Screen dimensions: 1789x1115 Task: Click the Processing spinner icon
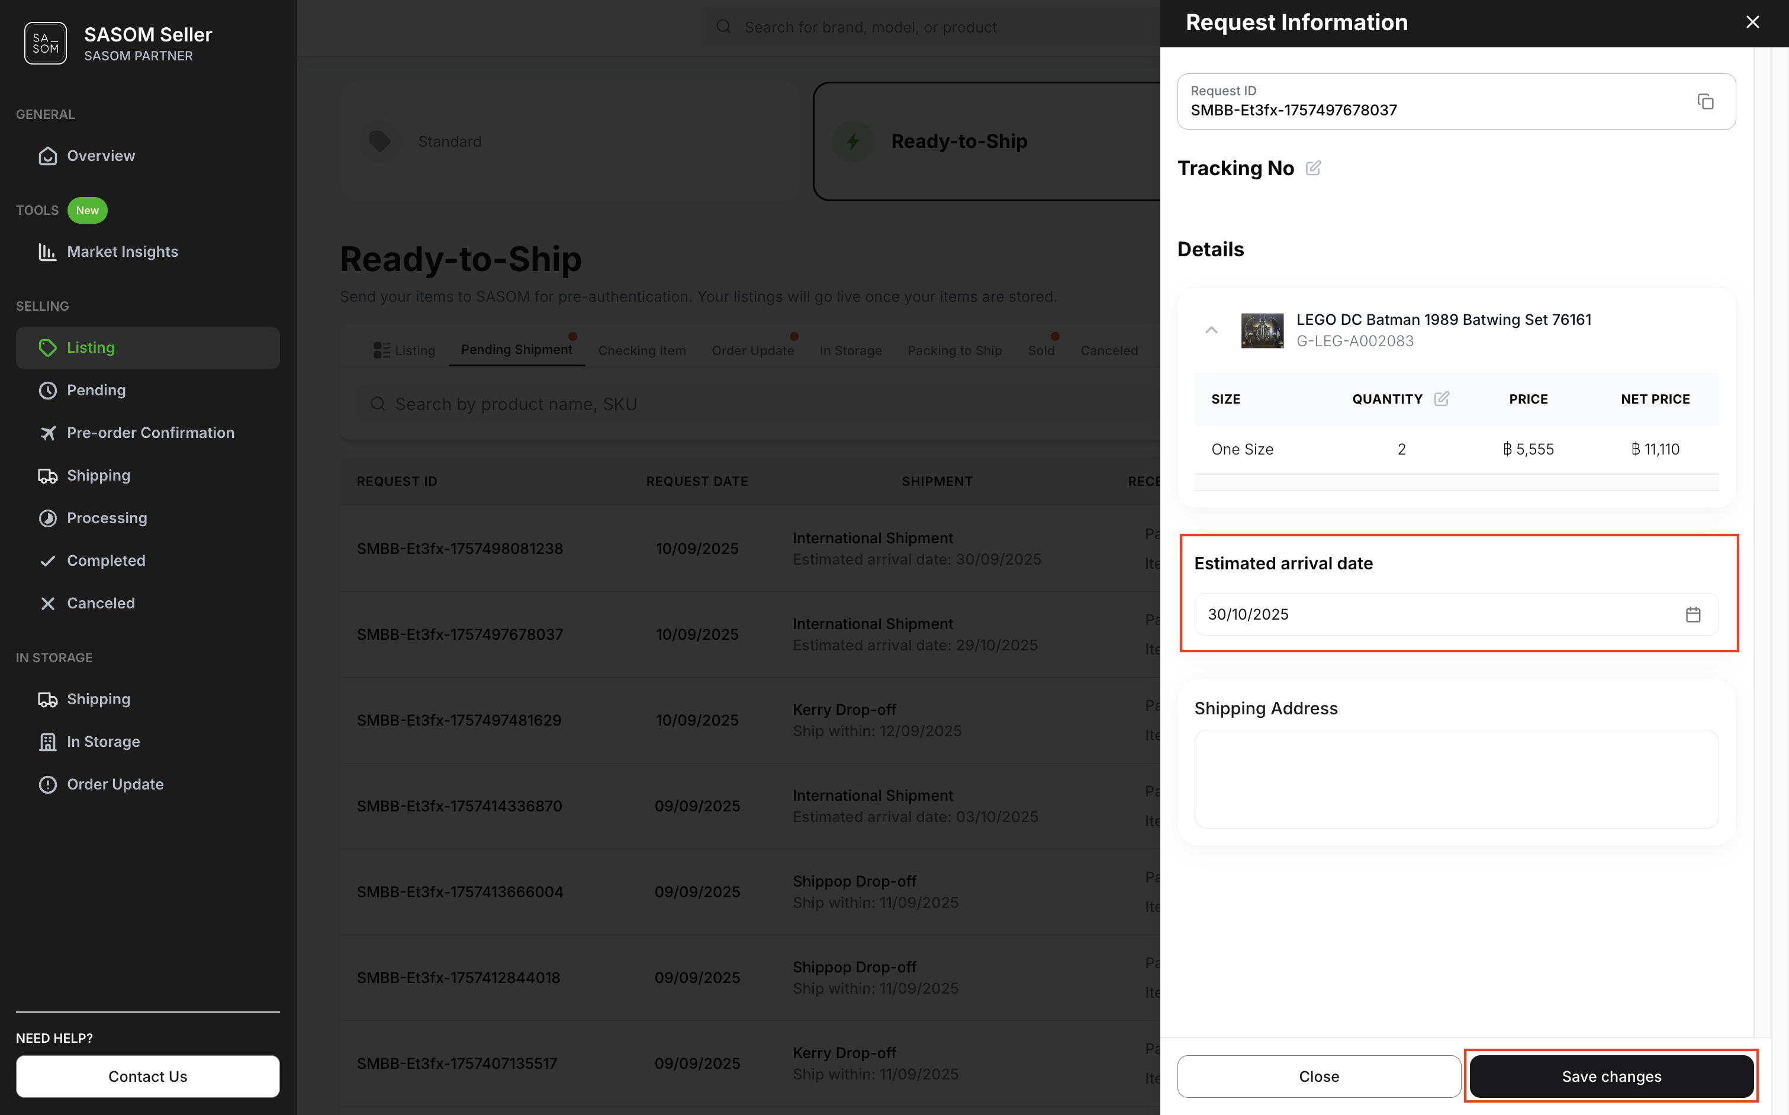[x=47, y=518]
